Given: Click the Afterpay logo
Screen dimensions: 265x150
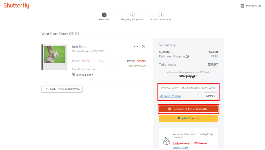Looking at the screenshot, I should 187,76.
